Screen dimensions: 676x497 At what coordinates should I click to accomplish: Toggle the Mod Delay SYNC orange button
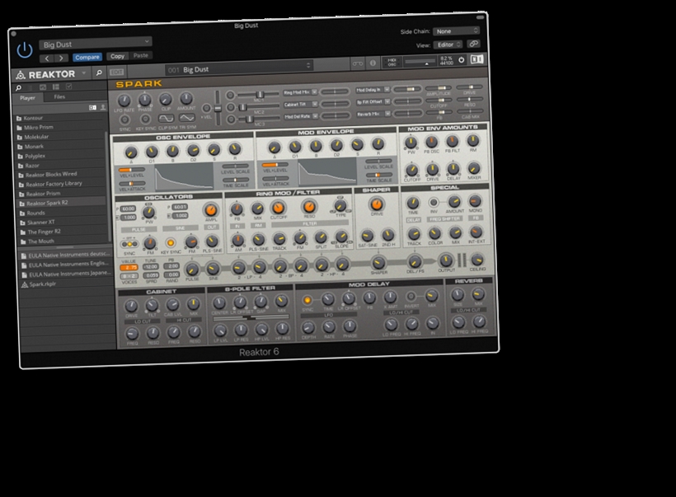pos(307,300)
